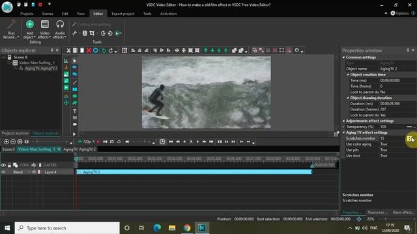Click the Windows taskbar search box
The image size is (417, 234).
pyautogui.click(x=67, y=228)
